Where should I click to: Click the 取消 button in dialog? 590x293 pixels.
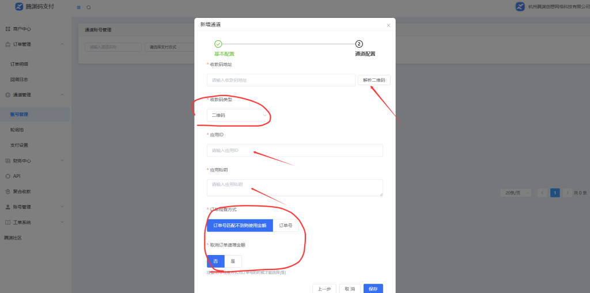click(x=350, y=289)
